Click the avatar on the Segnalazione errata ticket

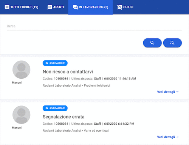pos(21,114)
